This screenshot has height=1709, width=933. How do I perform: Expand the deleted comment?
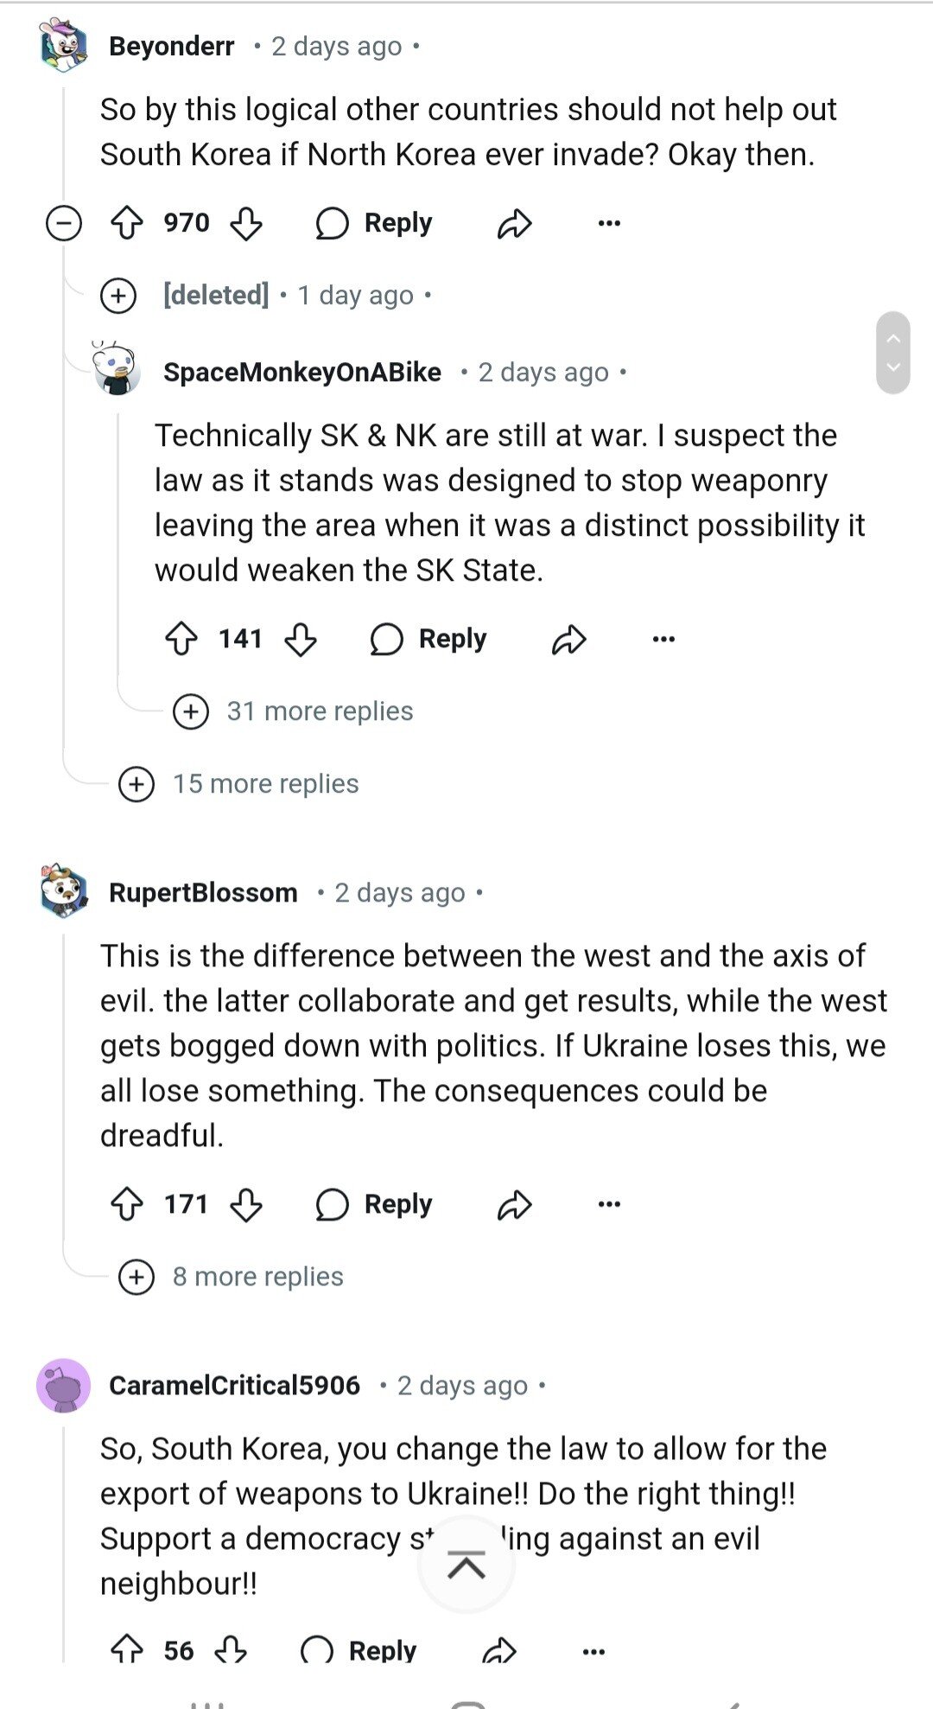(118, 296)
